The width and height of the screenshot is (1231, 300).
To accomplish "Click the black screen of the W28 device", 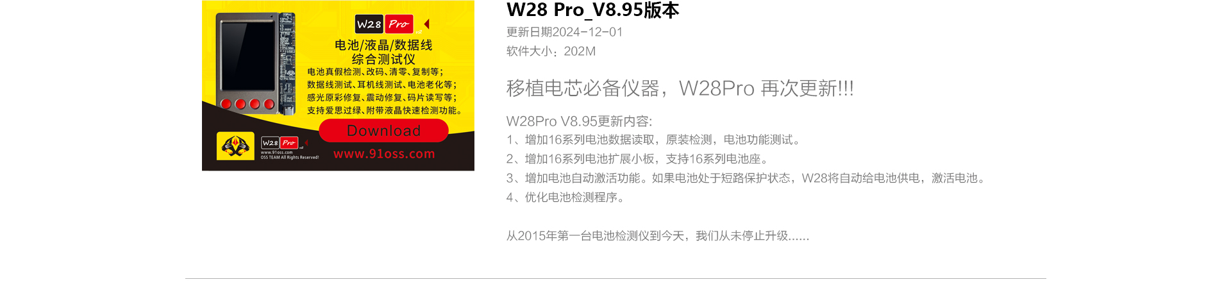I will pos(248,56).
